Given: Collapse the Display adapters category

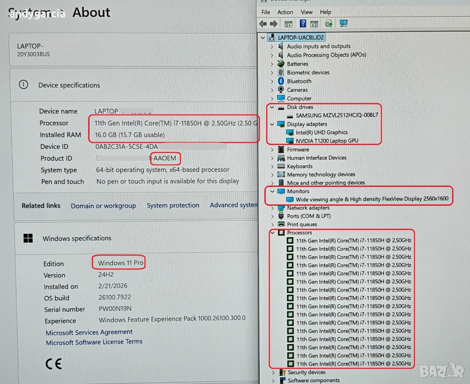Looking at the screenshot, I should pos(272,124).
